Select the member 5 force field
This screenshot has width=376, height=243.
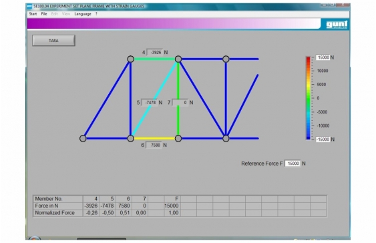pyautogui.click(x=149, y=103)
